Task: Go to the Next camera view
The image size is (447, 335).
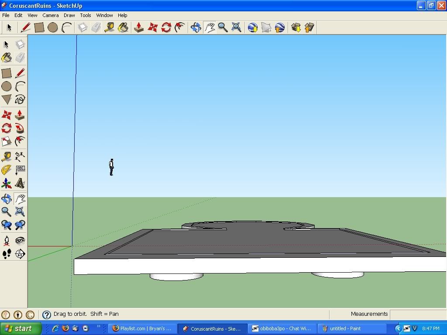Action: tap(20, 225)
